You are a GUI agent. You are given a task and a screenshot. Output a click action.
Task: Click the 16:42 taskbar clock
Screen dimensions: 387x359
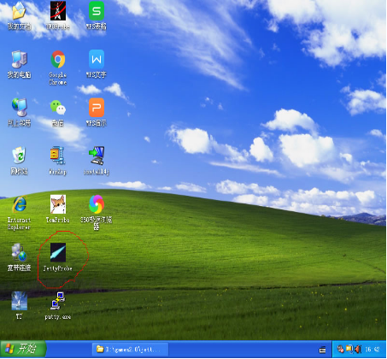[x=372, y=350]
